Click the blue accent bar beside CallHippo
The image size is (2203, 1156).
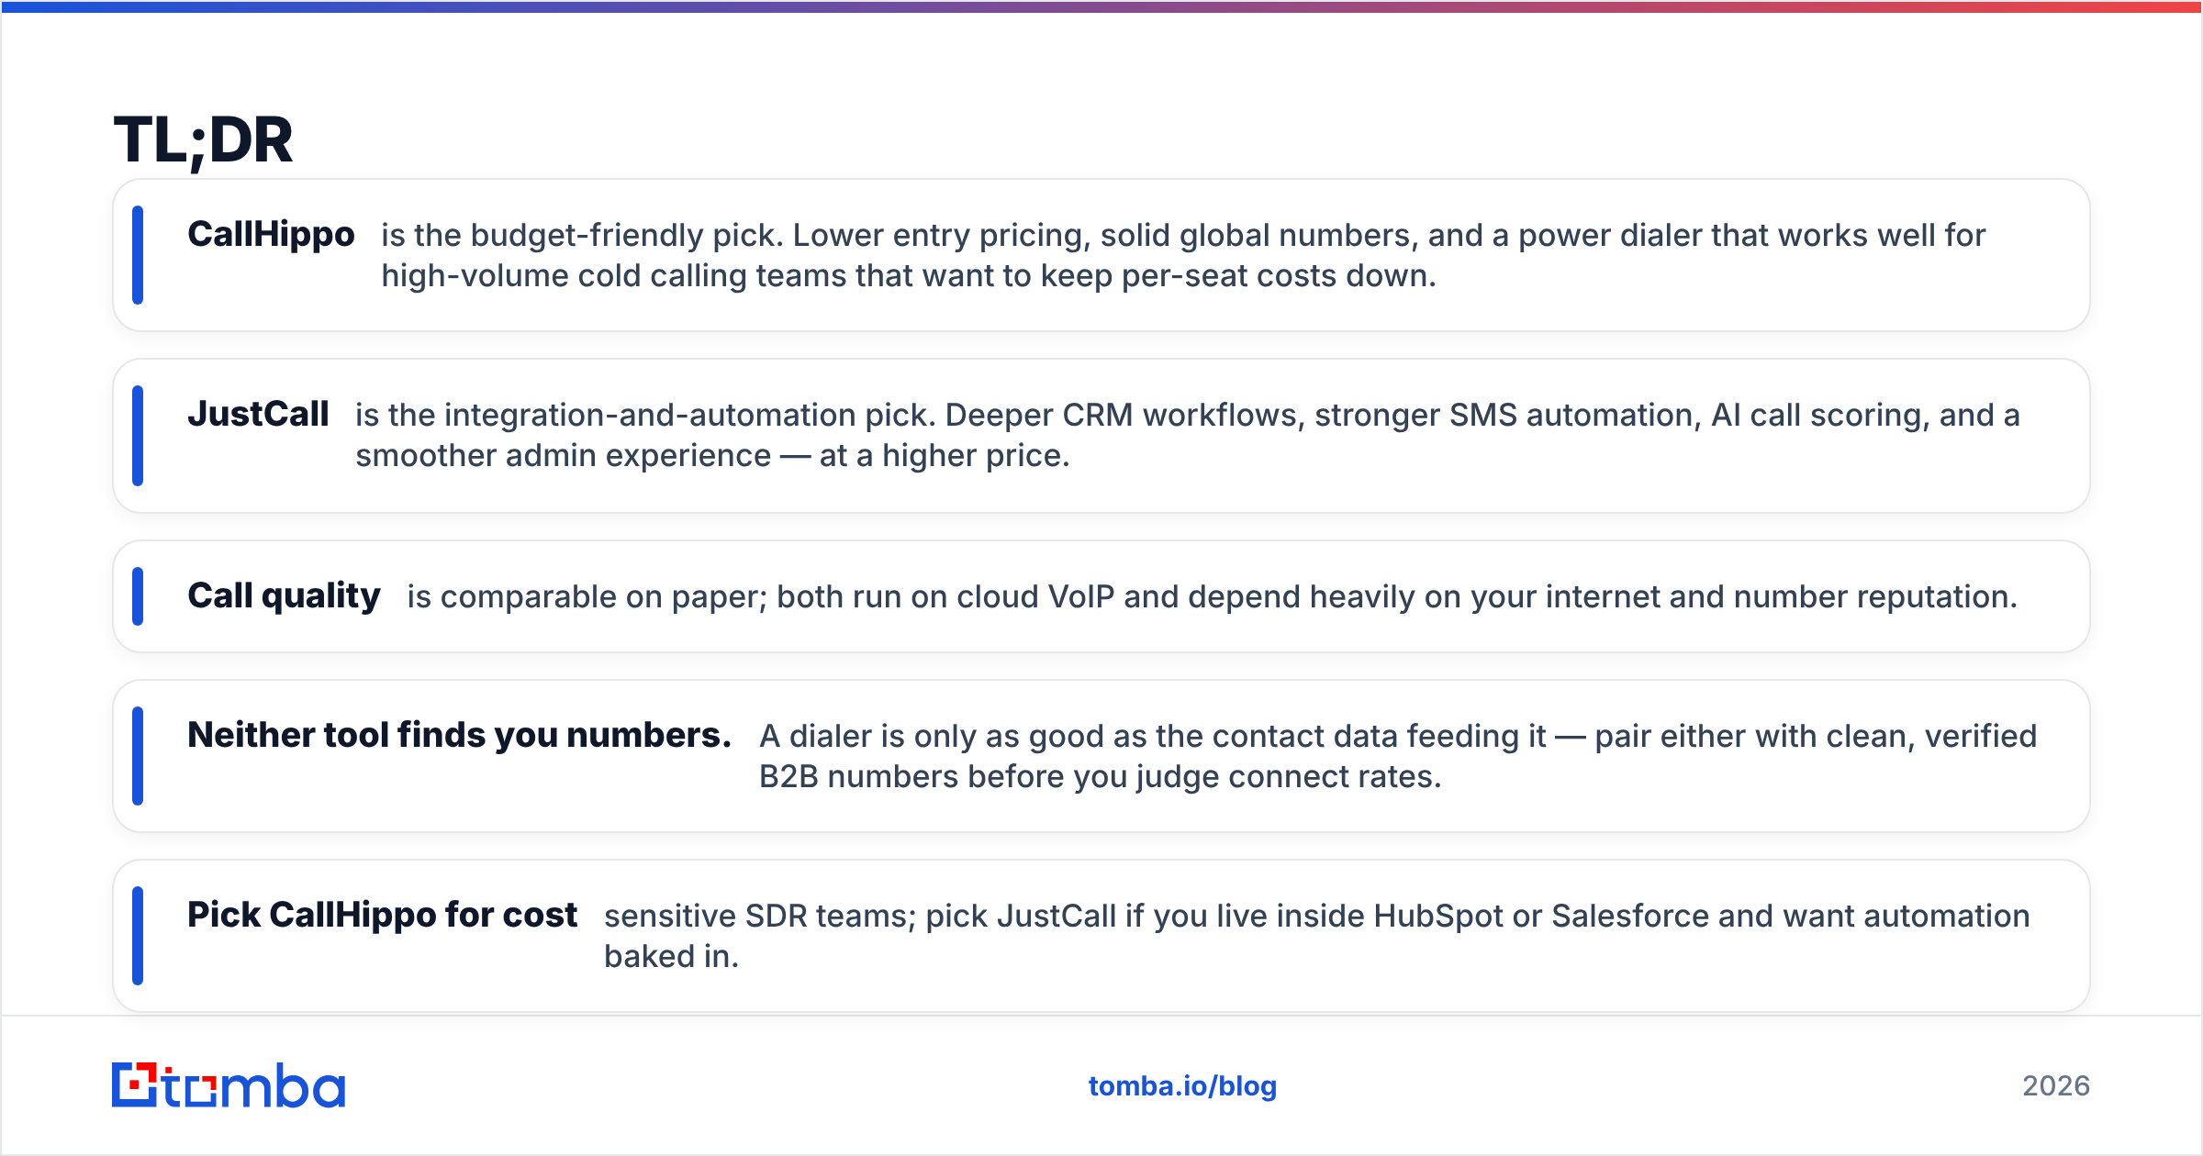(x=138, y=255)
